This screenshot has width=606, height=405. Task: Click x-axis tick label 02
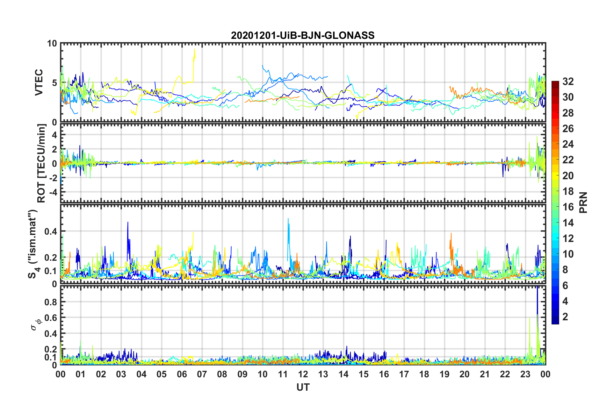pyautogui.click(x=101, y=374)
